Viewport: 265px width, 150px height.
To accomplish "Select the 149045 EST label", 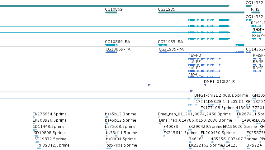I will (249, 120).
